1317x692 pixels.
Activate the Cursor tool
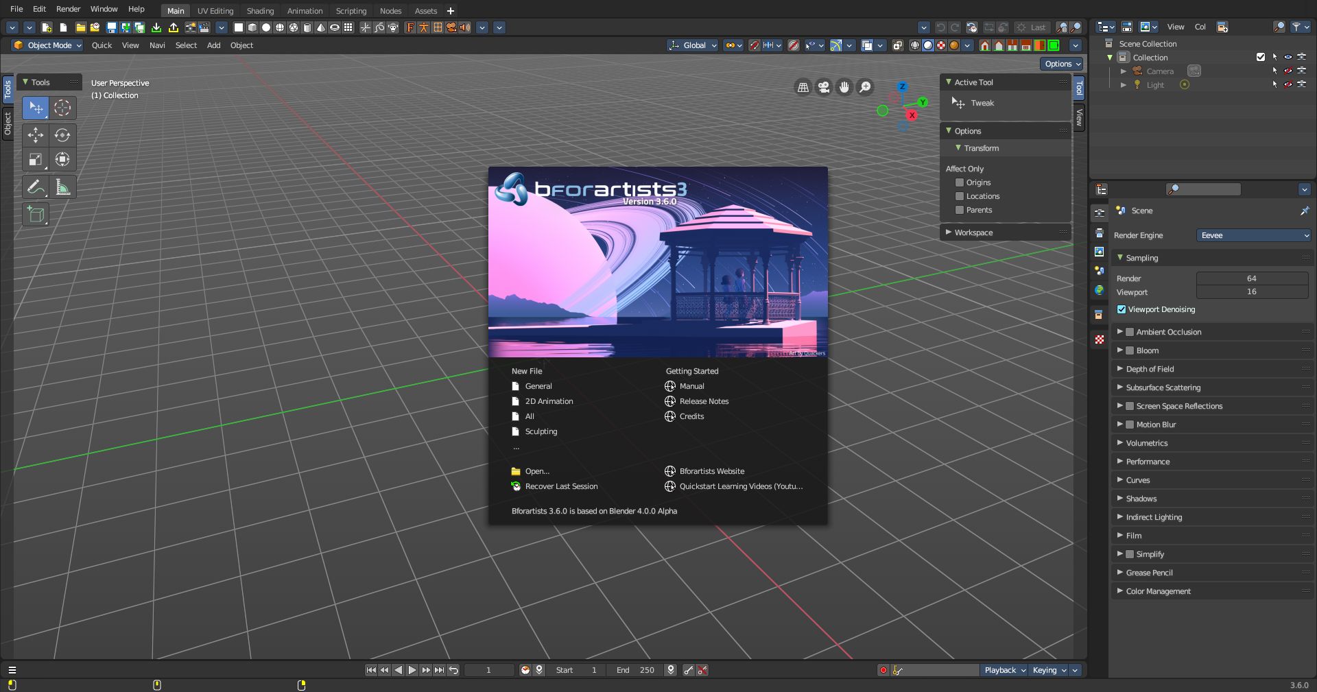click(62, 108)
